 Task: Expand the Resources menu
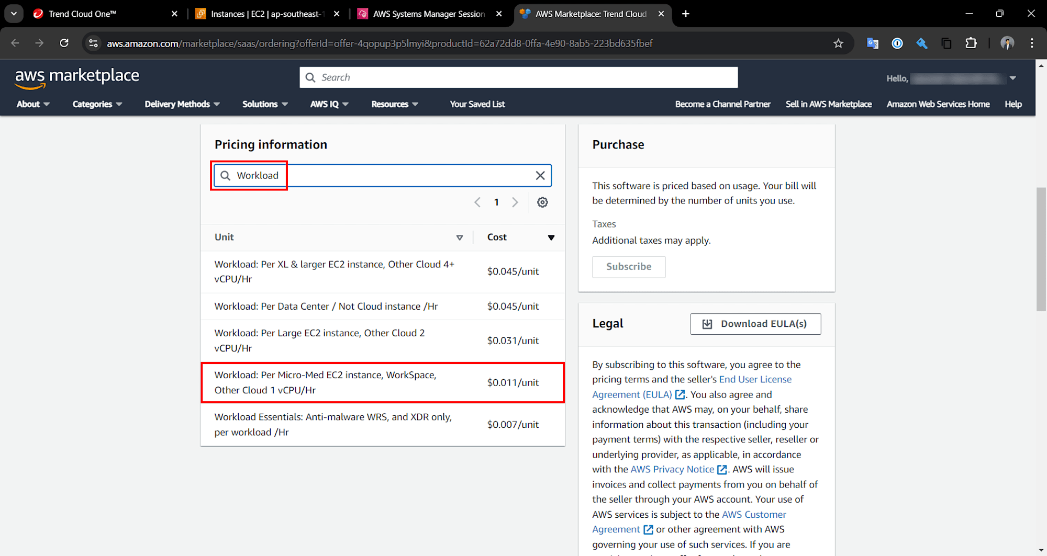tap(395, 104)
